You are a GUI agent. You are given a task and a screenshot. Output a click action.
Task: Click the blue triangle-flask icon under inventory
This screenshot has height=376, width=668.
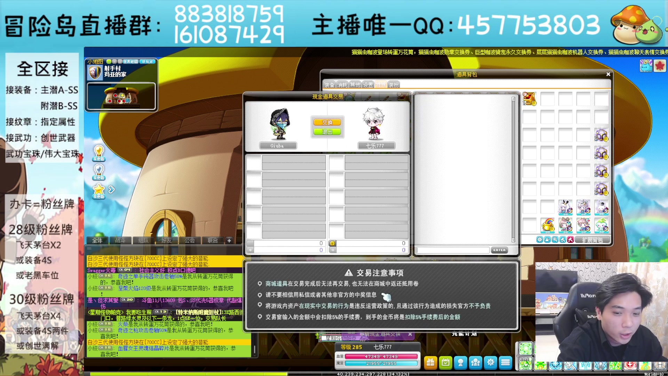point(547,240)
